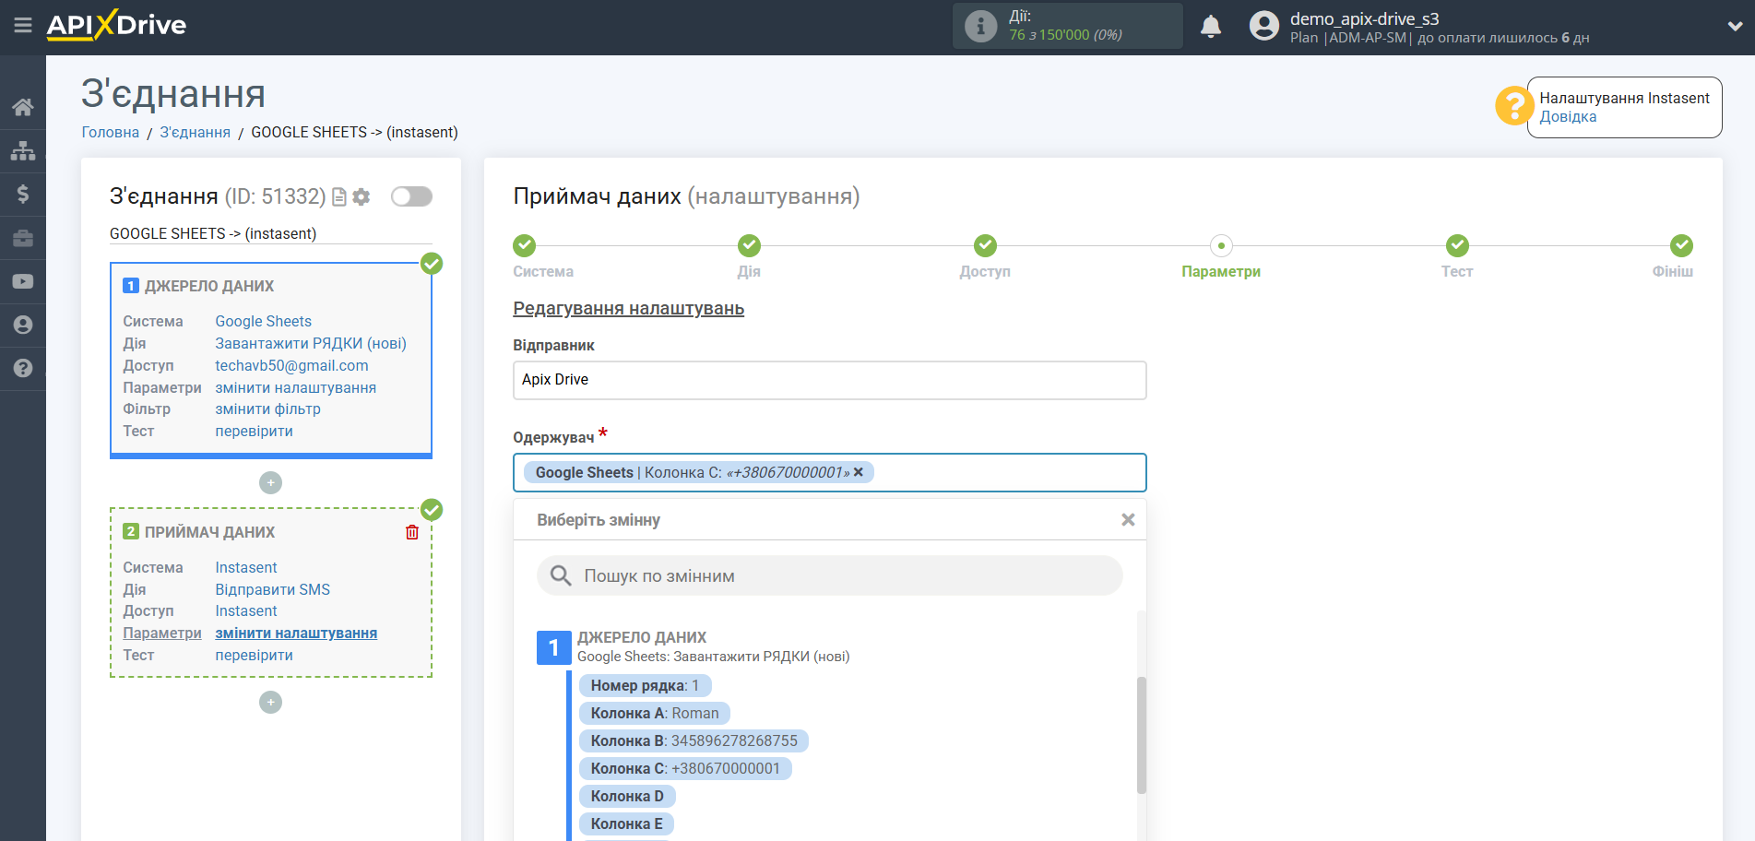The image size is (1755, 841).
Task: Add step below the data receiver
Action: coord(270,702)
